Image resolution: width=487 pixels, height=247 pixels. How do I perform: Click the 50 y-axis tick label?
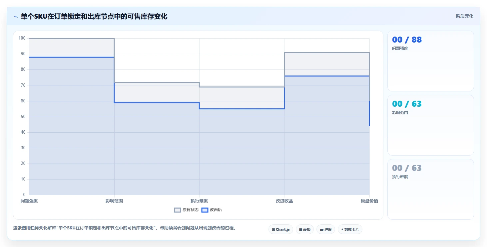coord(23,117)
